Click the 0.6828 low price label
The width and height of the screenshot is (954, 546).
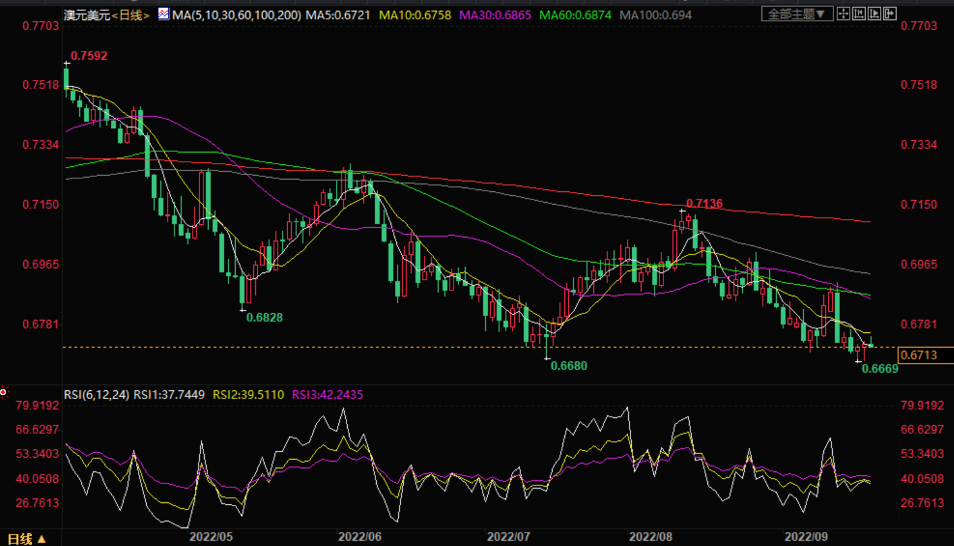point(265,317)
